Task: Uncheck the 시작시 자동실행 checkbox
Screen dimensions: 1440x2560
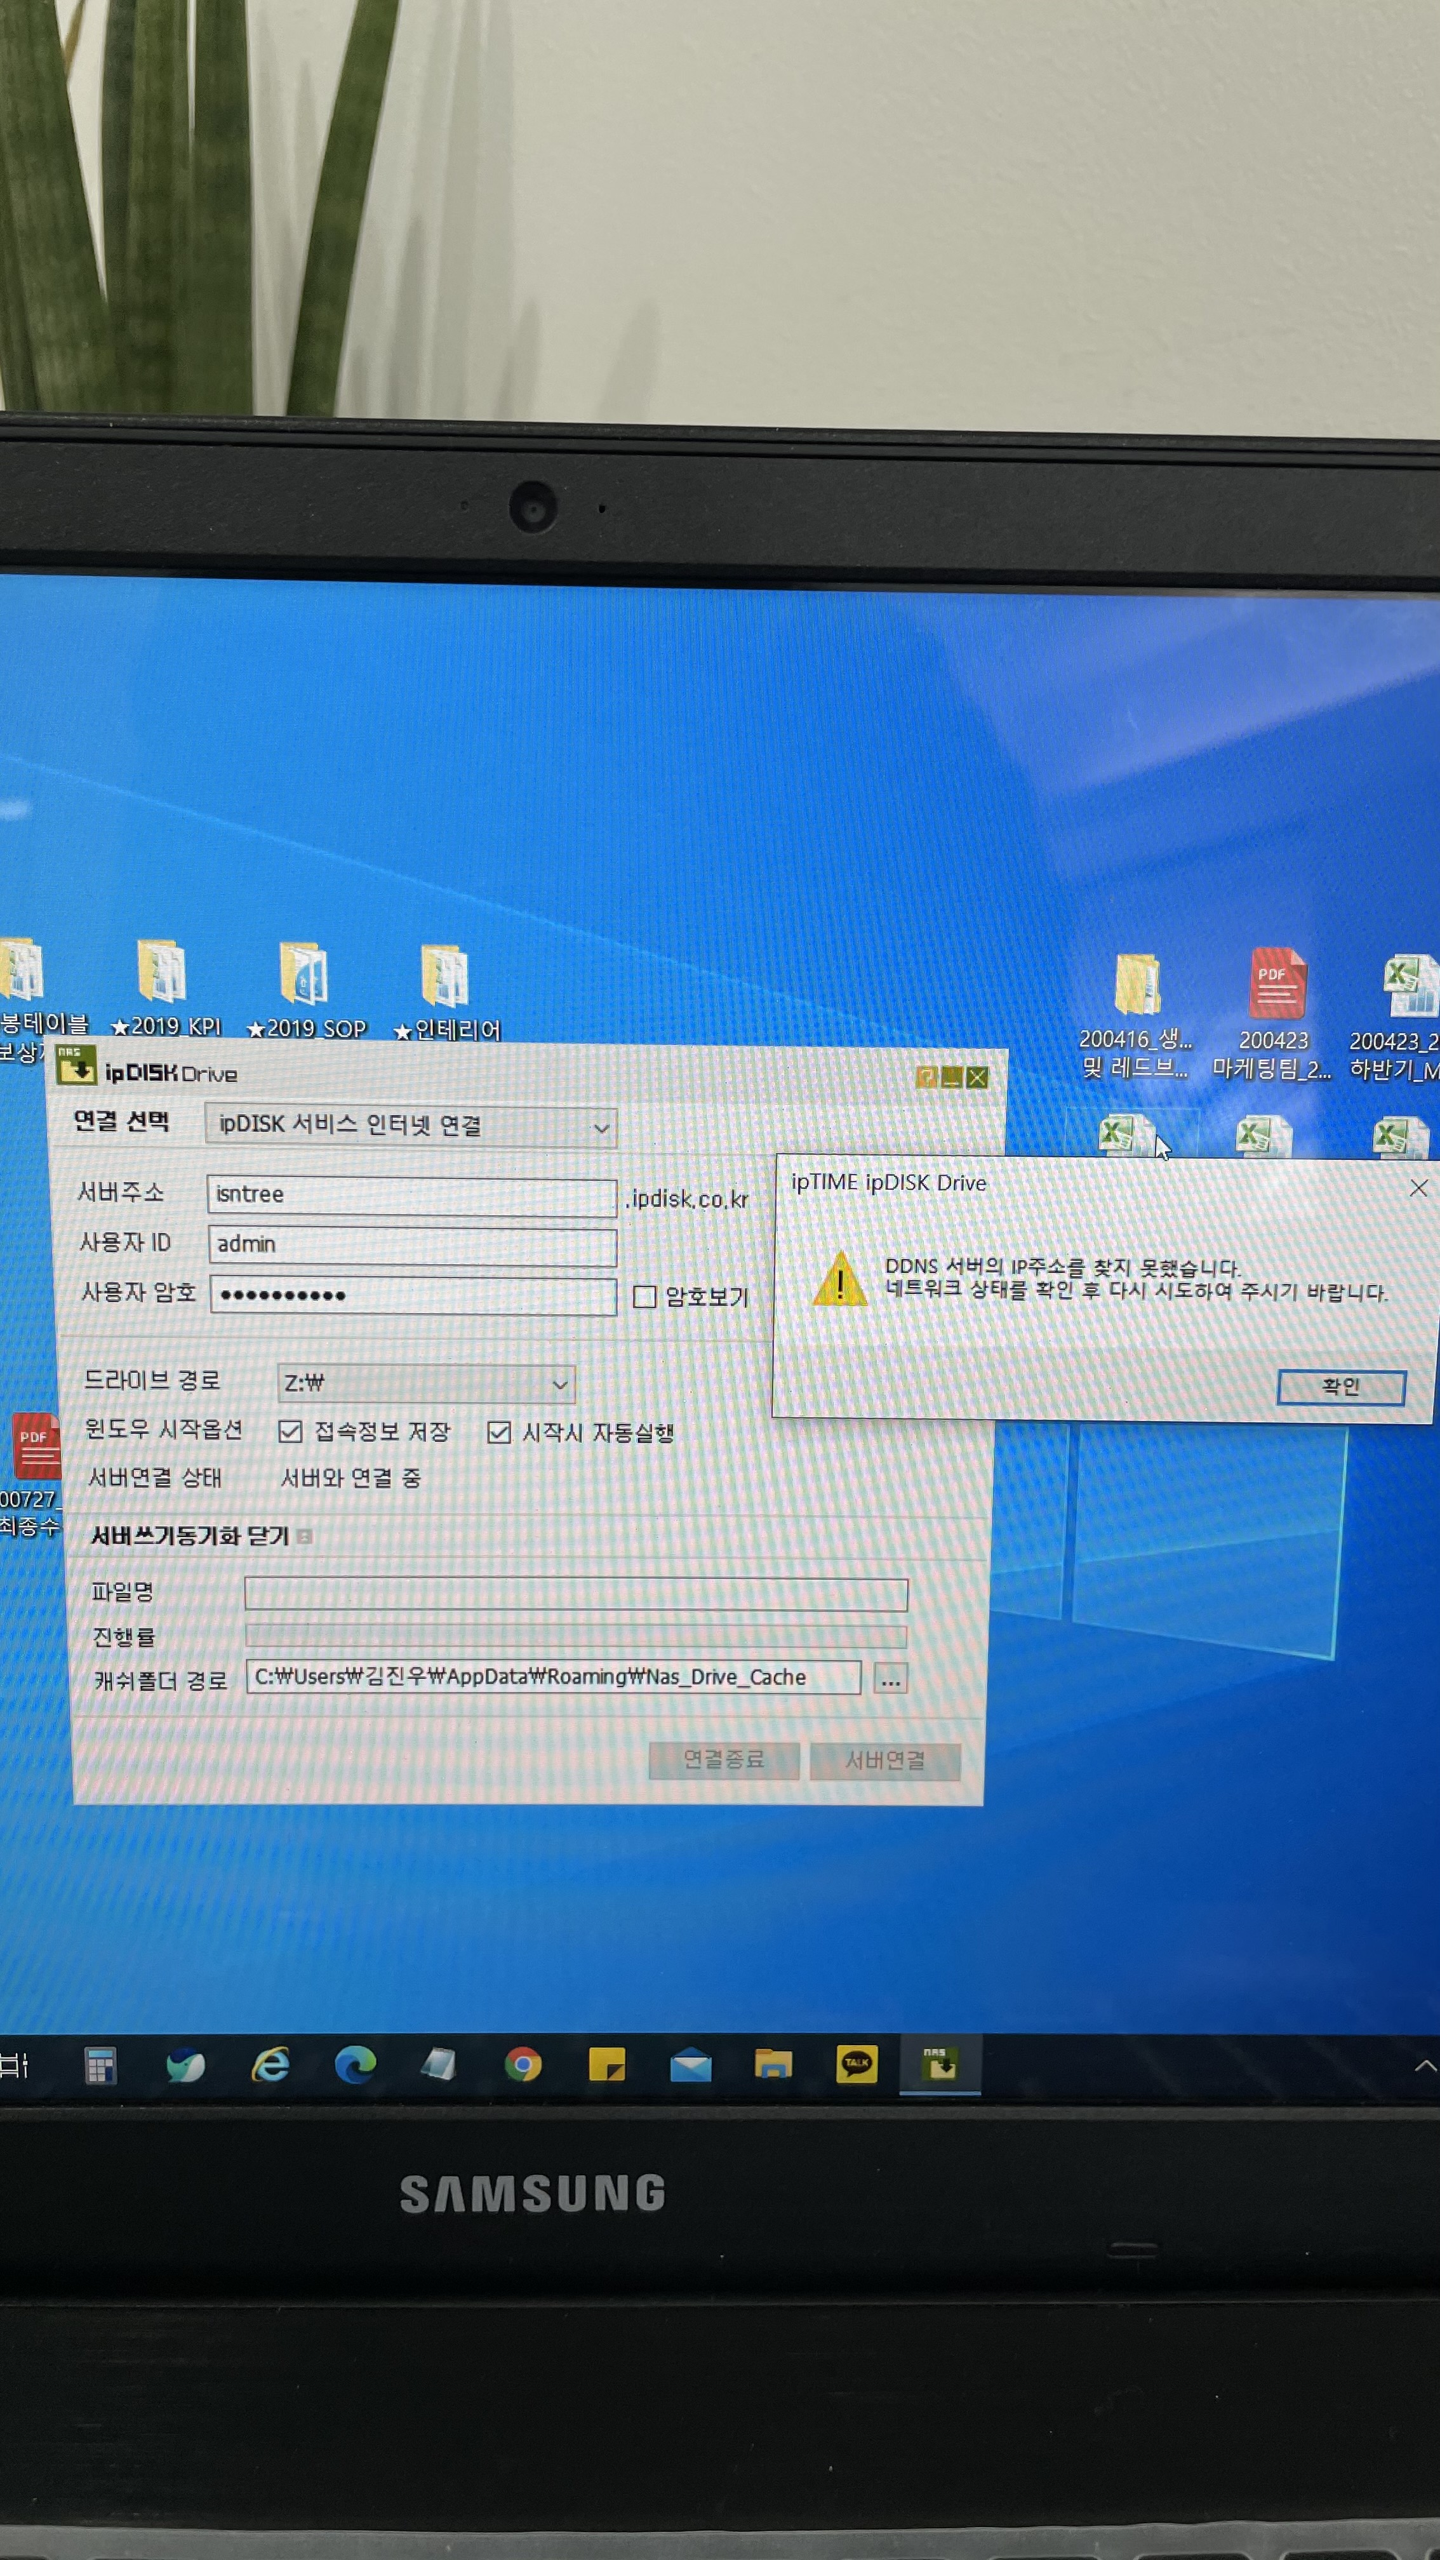Action: [x=499, y=1432]
